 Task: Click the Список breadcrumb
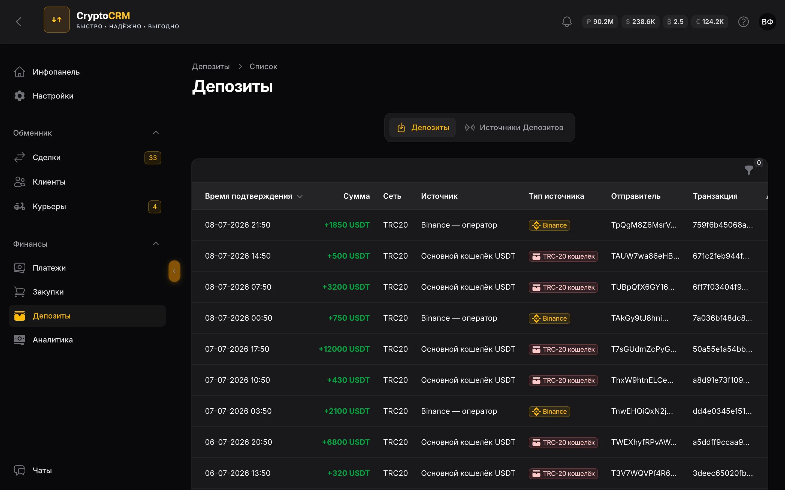(263, 66)
